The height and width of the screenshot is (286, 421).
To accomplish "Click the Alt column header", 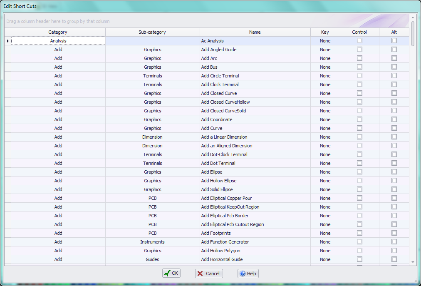I will pos(394,32).
